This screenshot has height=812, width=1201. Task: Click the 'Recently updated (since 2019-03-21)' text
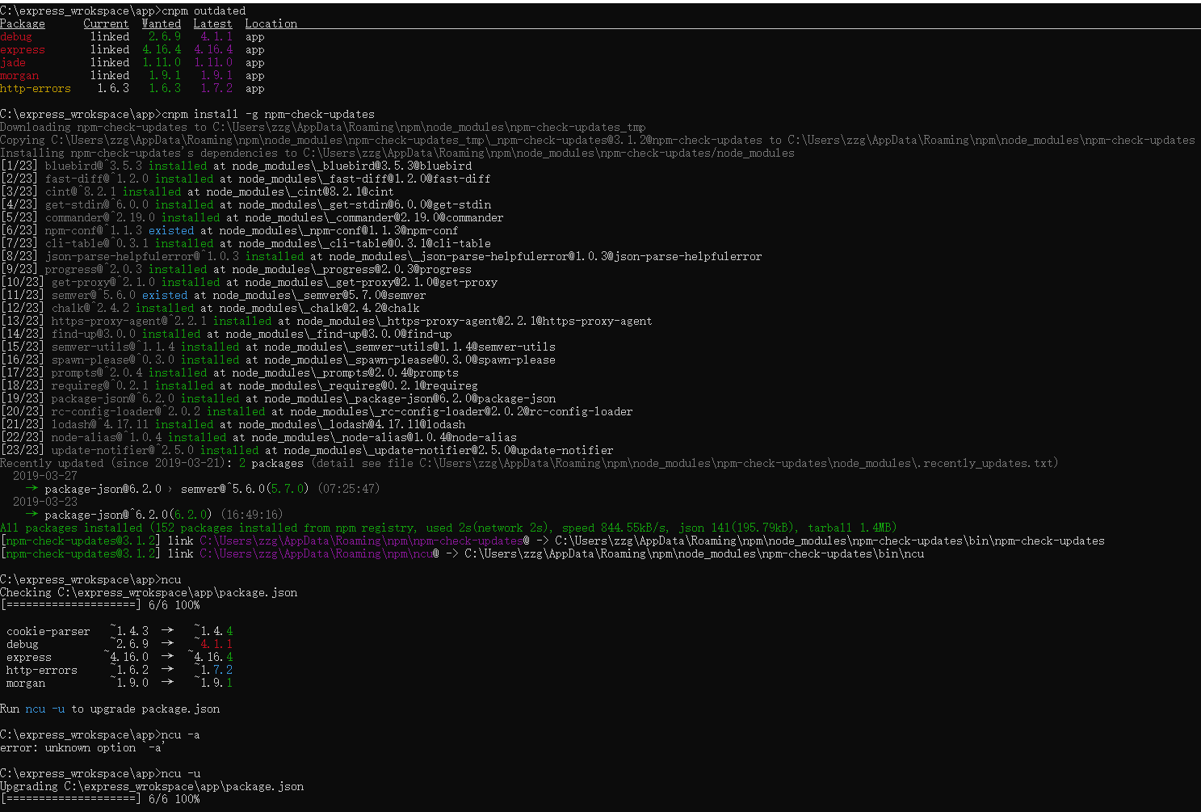tap(116, 463)
